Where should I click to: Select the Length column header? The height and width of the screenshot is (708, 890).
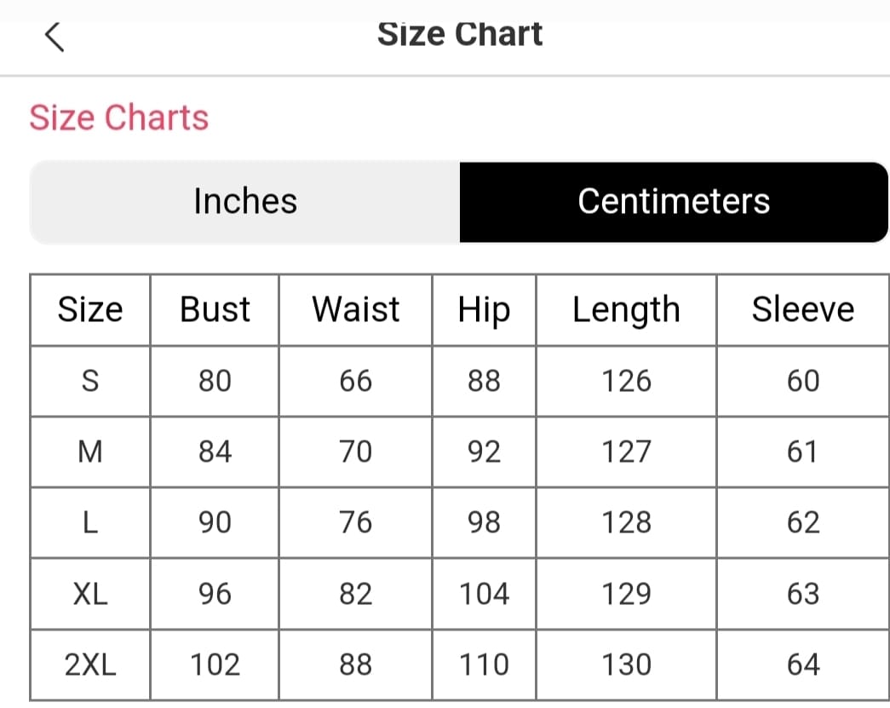coord(626,310)
